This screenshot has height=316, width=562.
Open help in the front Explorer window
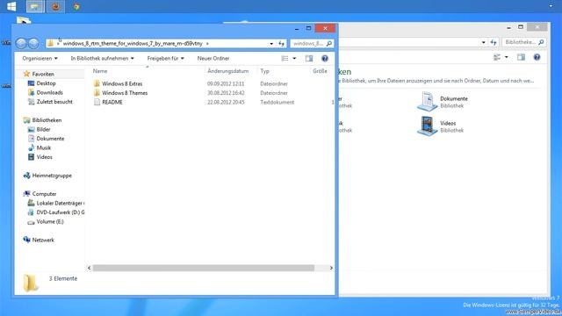(325, 59)
